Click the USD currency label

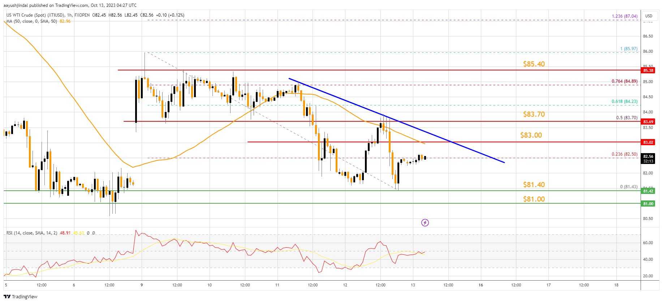[x=649, y=16]
